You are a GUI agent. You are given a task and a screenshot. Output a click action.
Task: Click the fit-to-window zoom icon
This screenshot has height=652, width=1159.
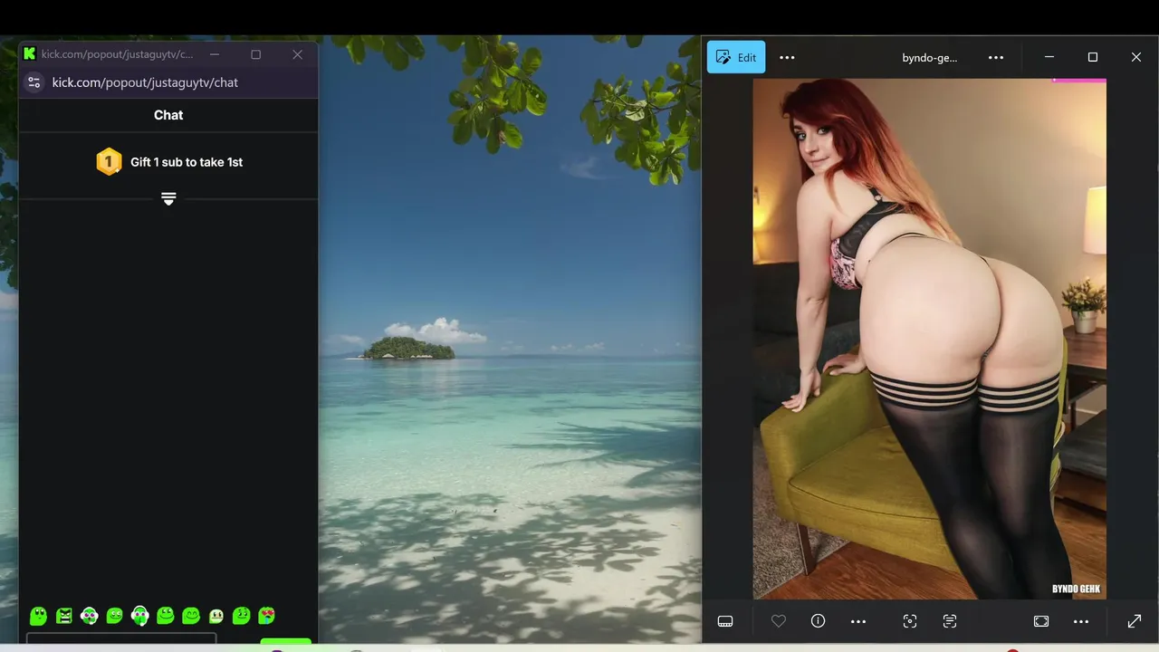point(1041,621)
